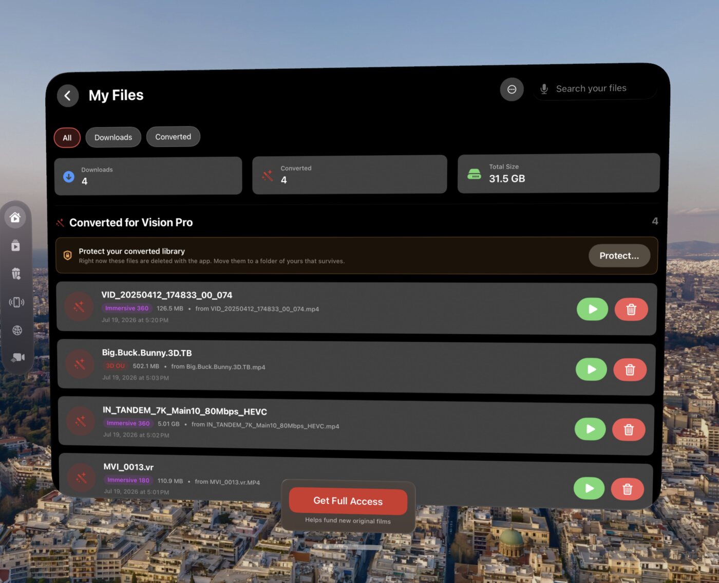Play IN_TANDEM_7K_Main10_80Mbps_HEVC video

pos(591,429)
